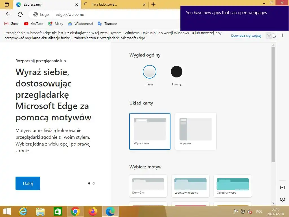This screenshot has height=217, width=289.
Task: Select the Ciemny dark appearance
Action: [x=177, y=71]
